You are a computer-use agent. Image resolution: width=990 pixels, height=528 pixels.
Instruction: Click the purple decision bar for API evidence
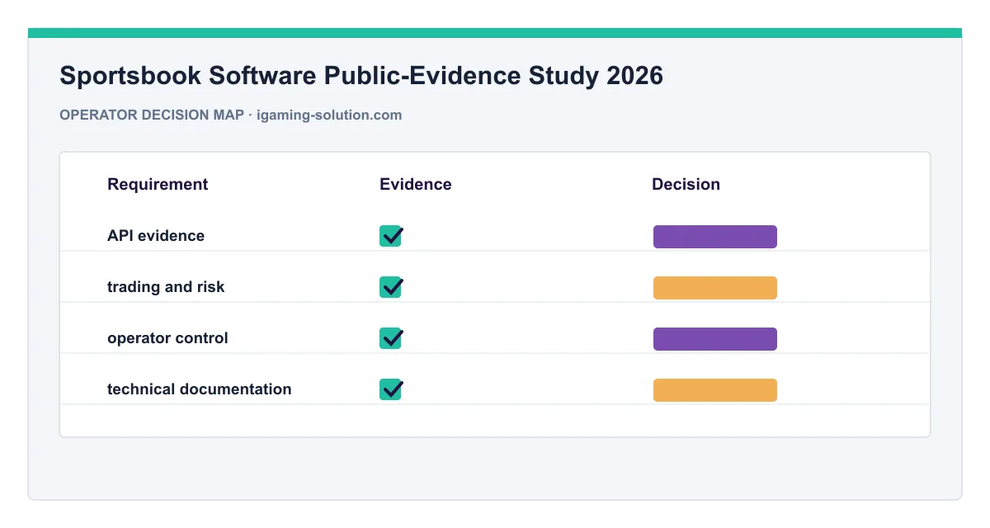click(x=715, y=237)
